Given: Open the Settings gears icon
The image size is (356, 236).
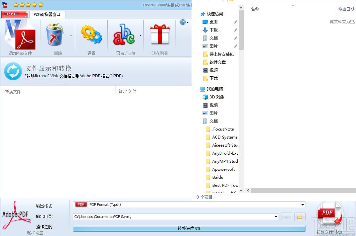Looking at the screenshot, I should (92, 34).
